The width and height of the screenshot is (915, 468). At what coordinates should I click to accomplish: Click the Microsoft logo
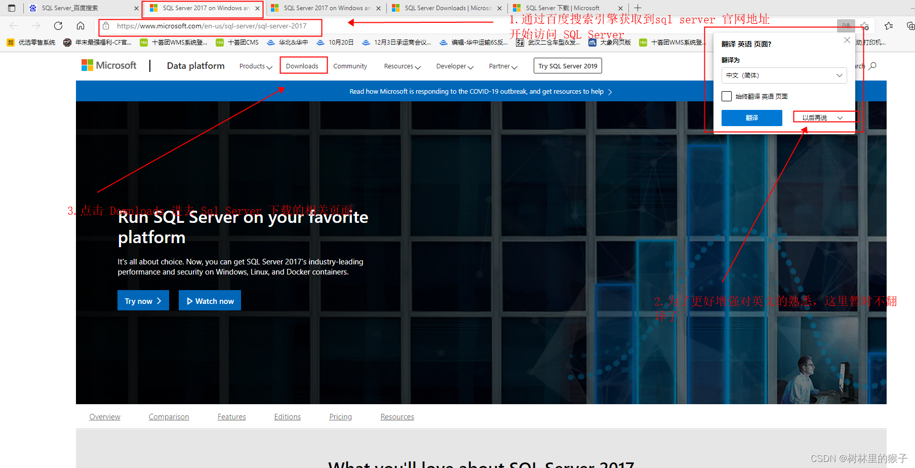click(x=109, y=65)
